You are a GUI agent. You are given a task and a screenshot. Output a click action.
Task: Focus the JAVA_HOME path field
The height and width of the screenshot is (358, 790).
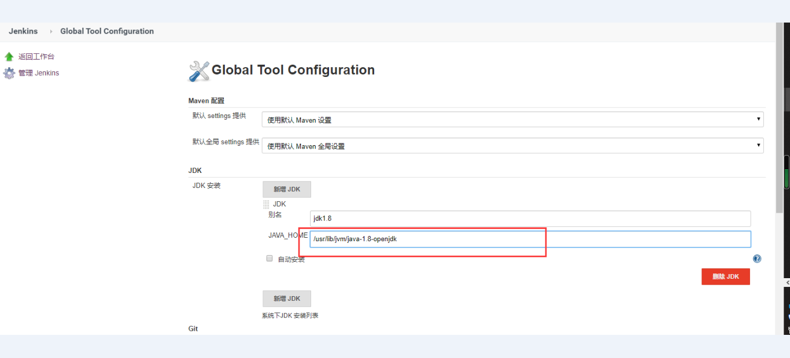pyautogui.click(x=530, y=239)
